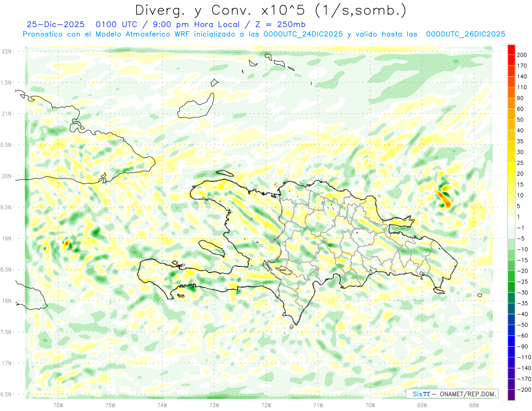
Task: Click the white color bar segment between 1 and -1
Action: [x=511, y=222]
